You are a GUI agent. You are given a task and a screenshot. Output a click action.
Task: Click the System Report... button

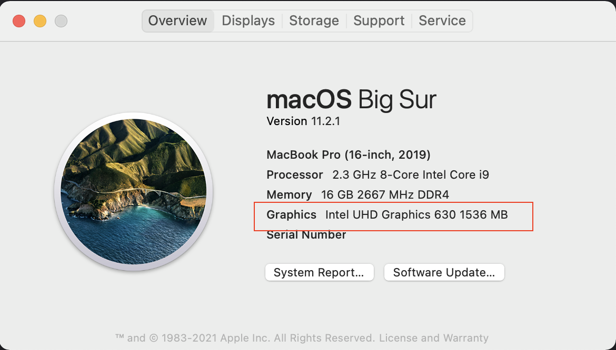(319, 273)
